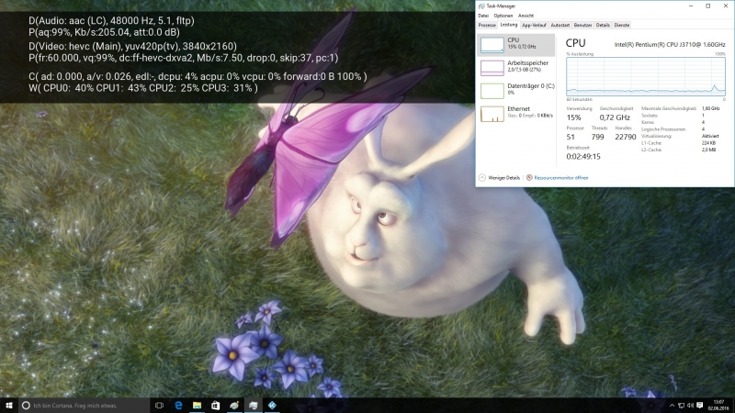Open the Optionen menu

click(503, 16)
